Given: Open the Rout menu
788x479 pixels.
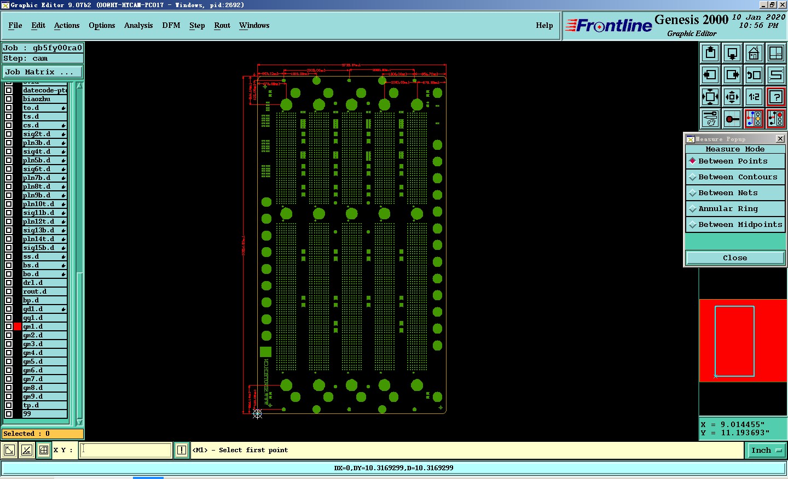Looking at the screenshot, I should (x=222, y=26).
